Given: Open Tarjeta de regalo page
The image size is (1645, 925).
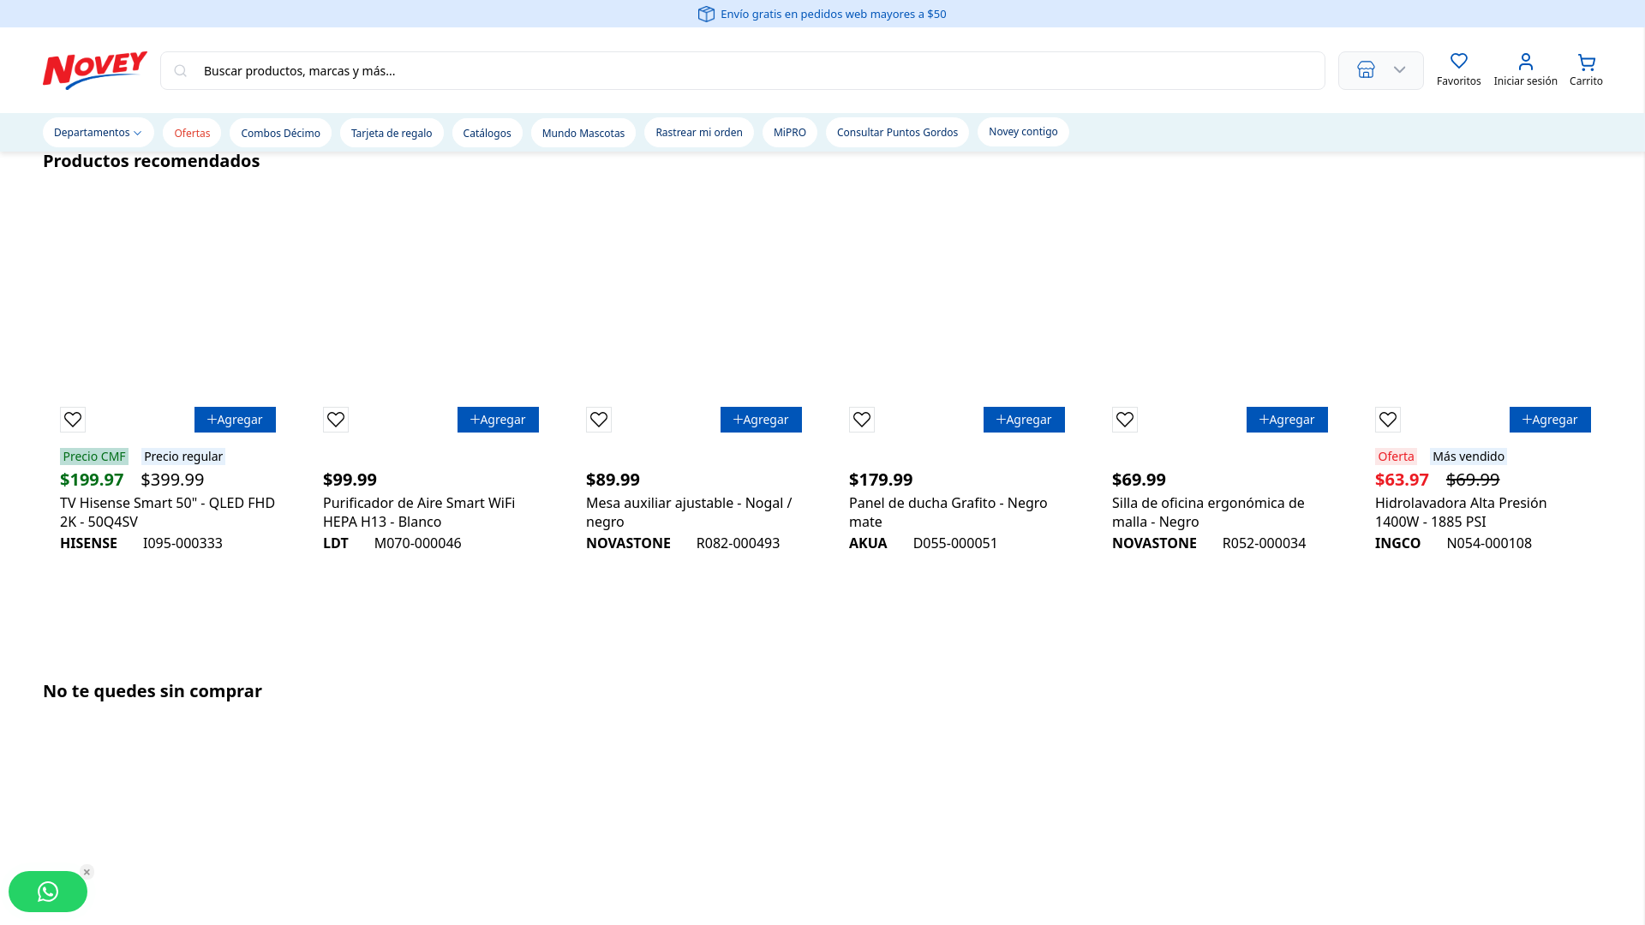Looking at the screenshot, I should pos(392,133).
